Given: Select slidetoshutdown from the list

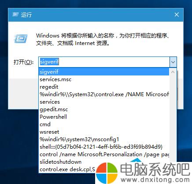Looking at the screenshot, I should [104, 162].
